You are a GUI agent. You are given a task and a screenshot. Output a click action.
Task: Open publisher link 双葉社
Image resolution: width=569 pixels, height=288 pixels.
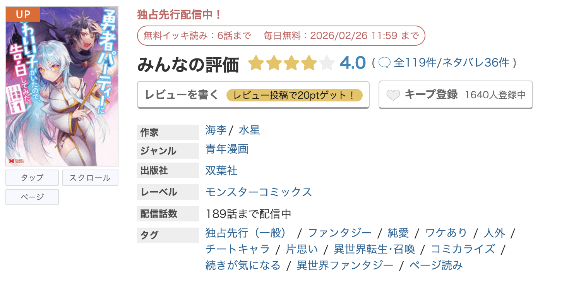click(x=221, y=170)
